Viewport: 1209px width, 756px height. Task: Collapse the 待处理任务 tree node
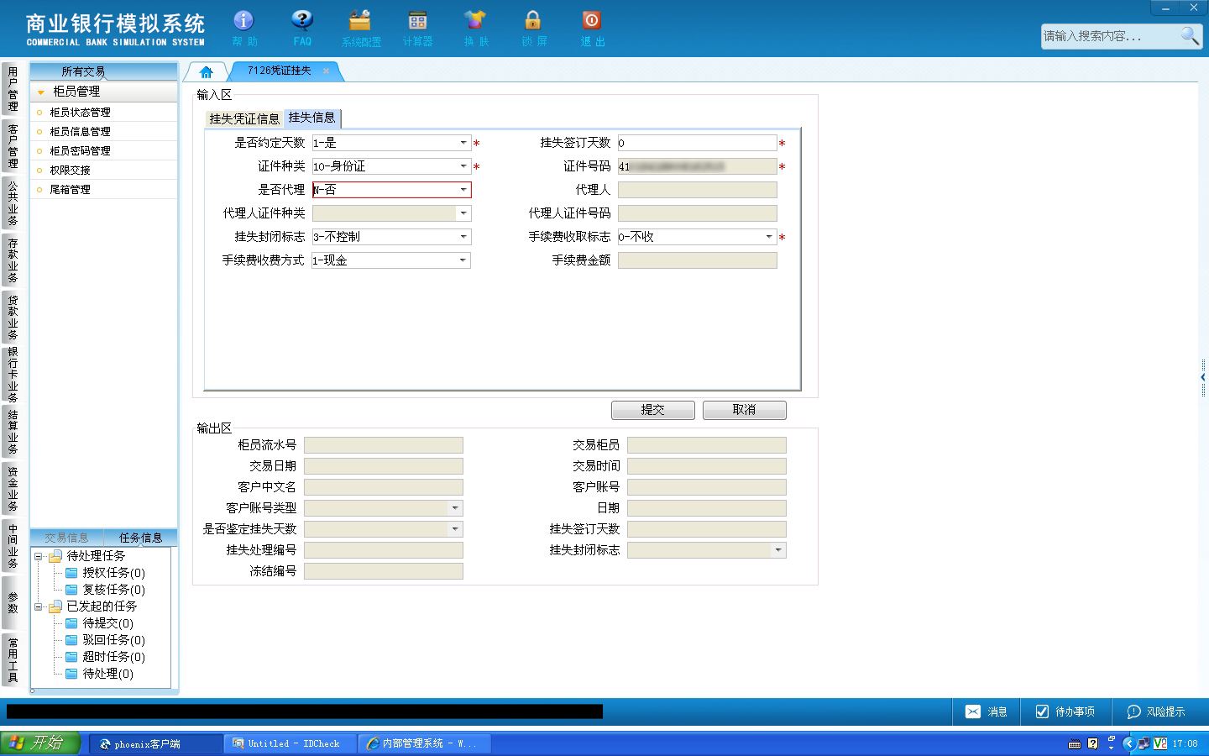pos(38,556)
